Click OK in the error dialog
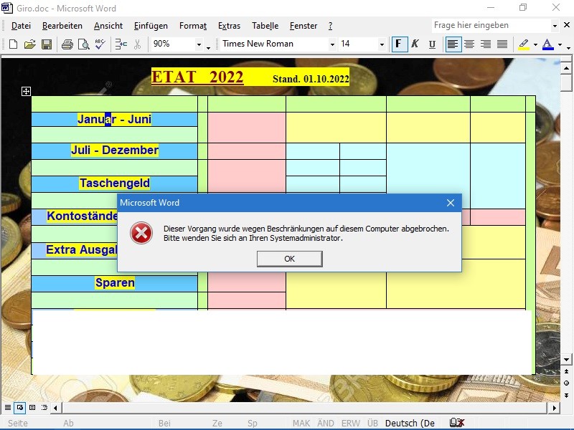 coord(290,259)
